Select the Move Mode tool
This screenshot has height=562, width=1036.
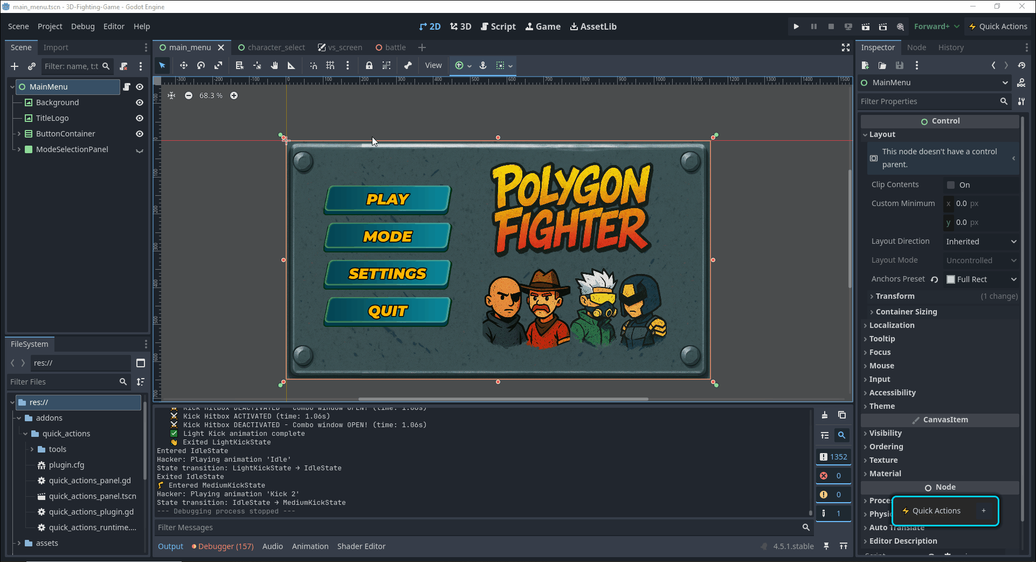click(x=184, y=66)
